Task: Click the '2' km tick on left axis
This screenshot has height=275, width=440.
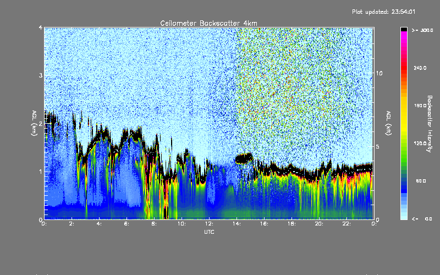Action: click(41, 124)
